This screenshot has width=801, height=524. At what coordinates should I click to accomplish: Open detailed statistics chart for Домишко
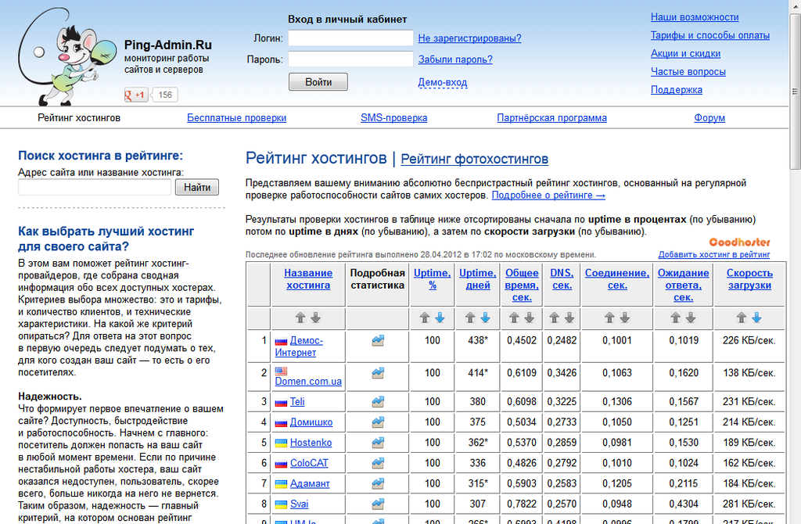378,422
